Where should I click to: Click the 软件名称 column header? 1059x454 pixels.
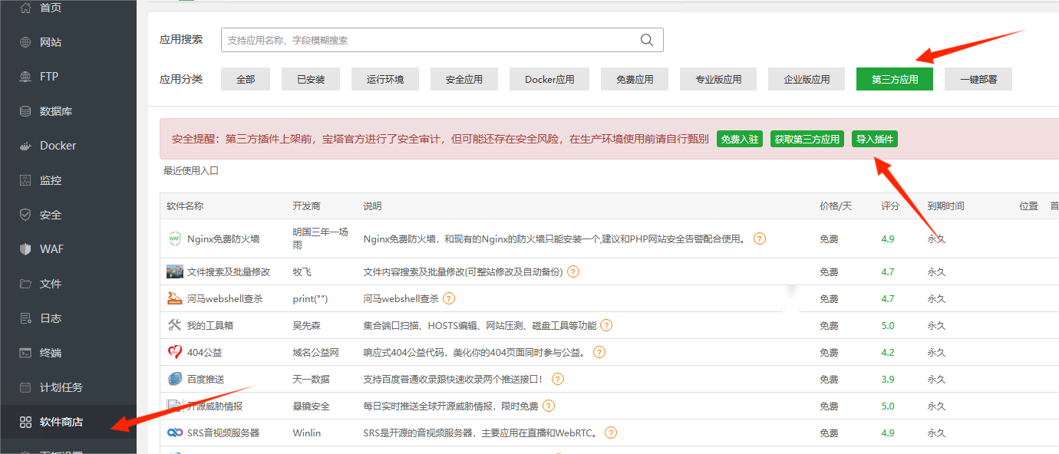(x=185, y=206)
